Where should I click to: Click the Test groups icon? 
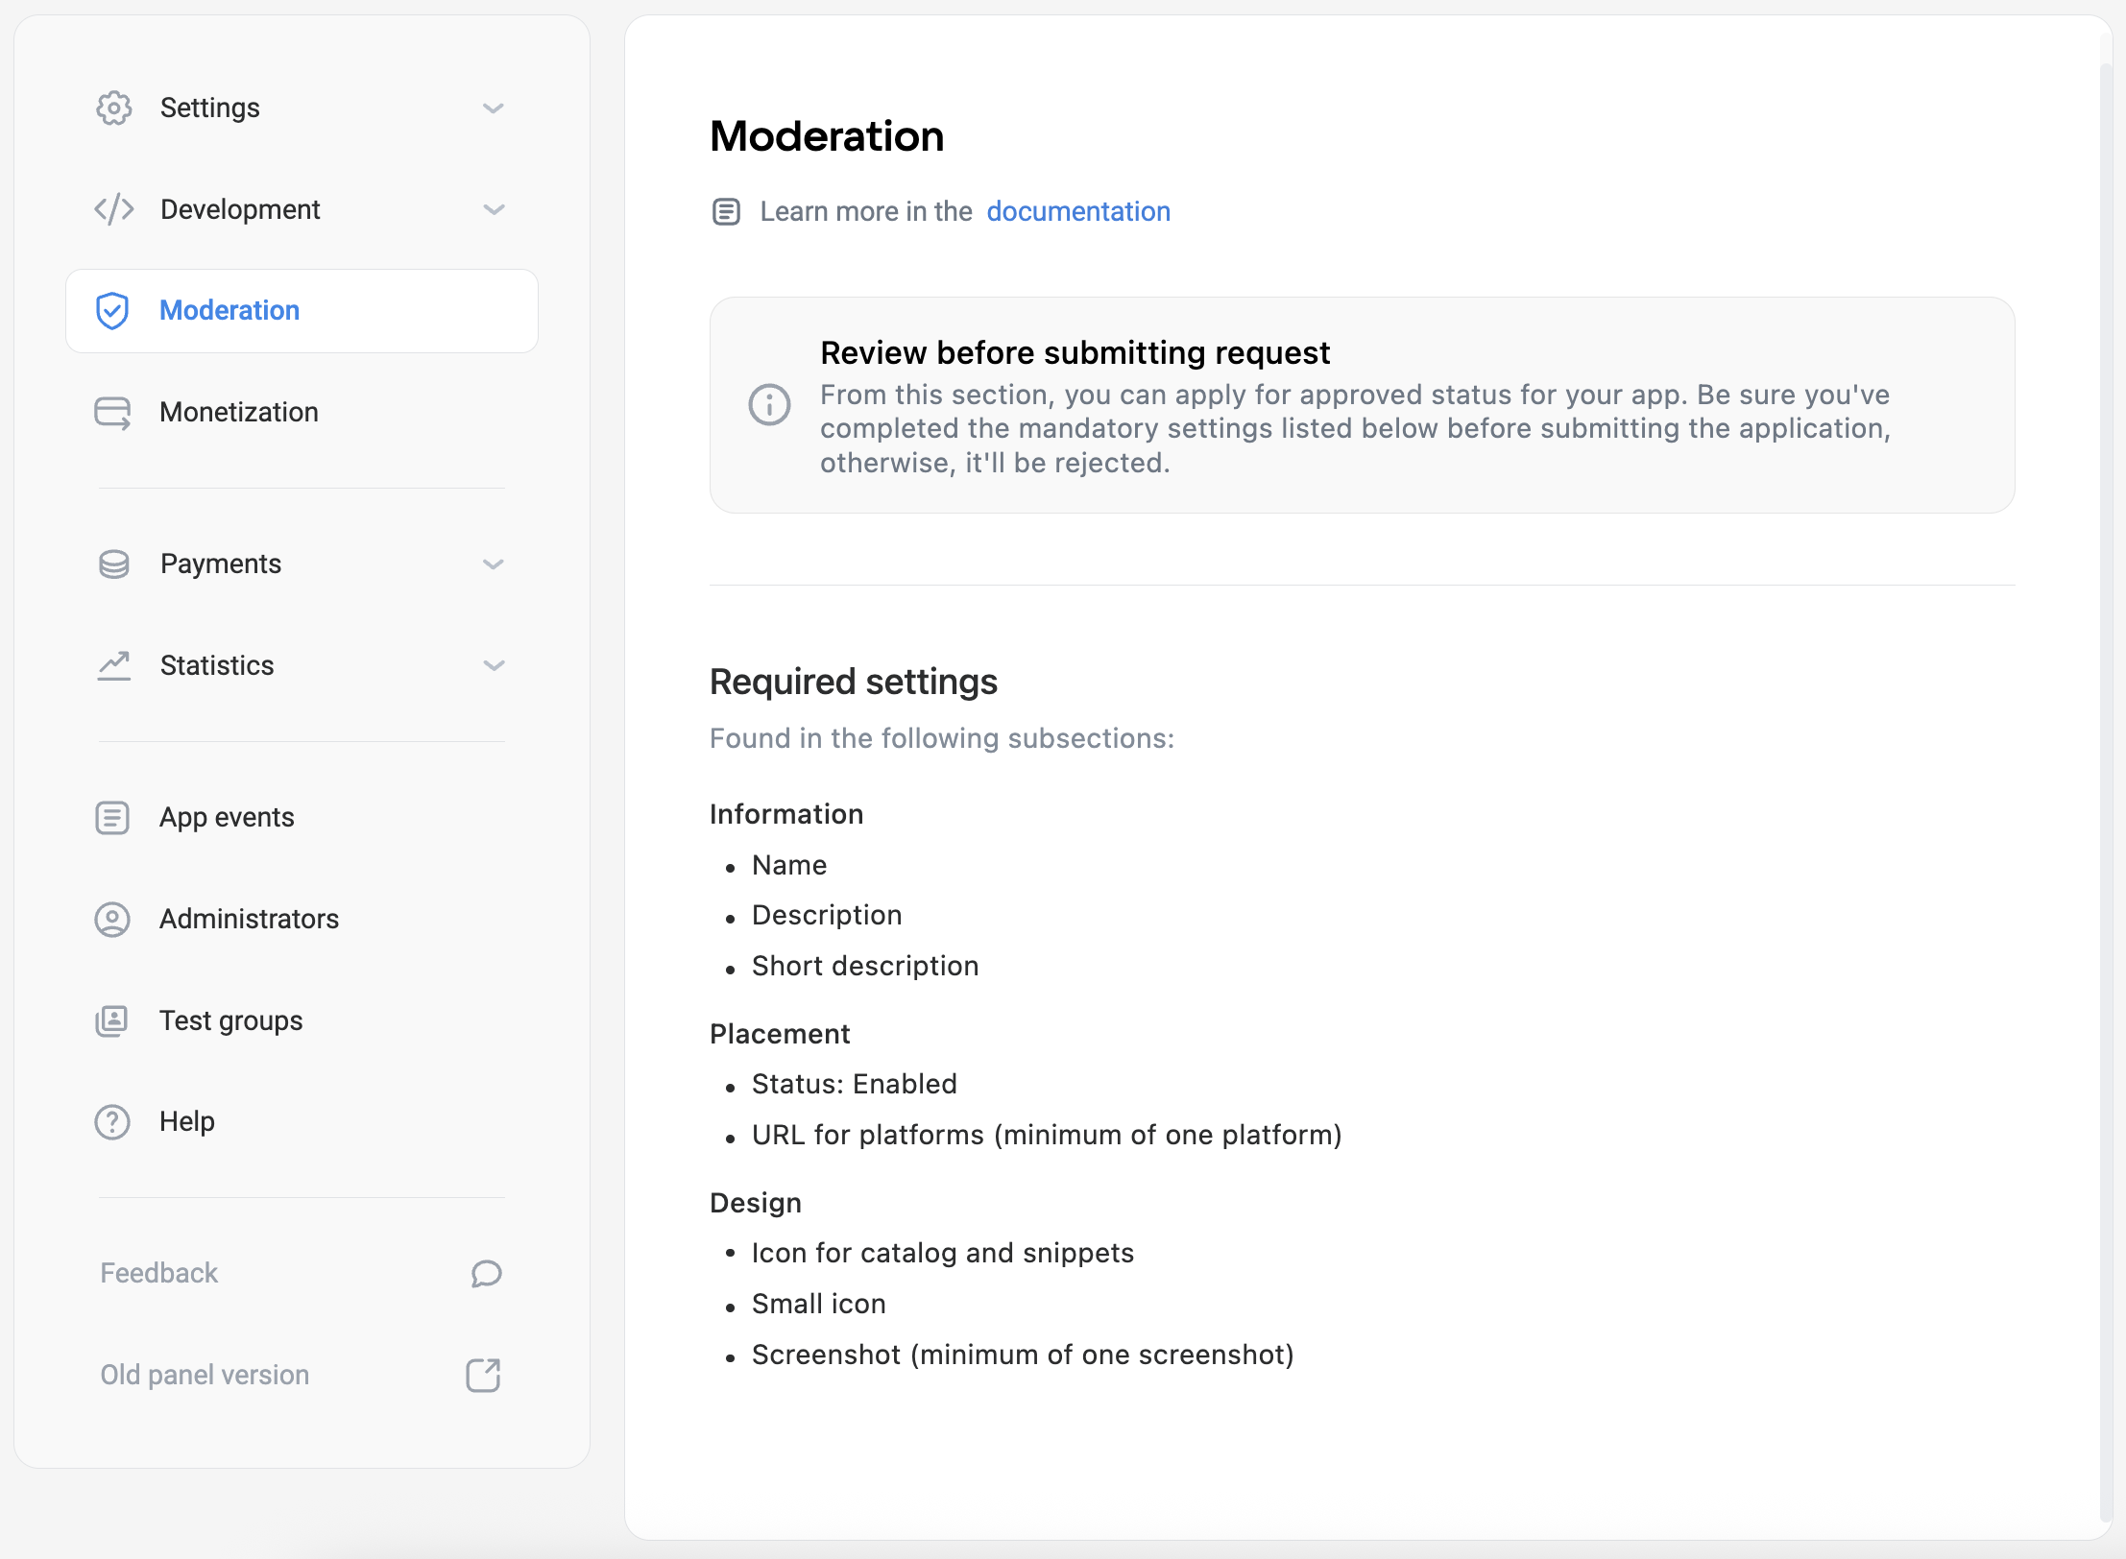point(111,1020)
